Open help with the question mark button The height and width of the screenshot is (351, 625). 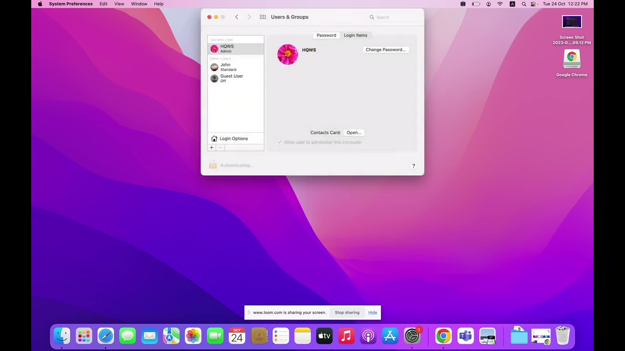tap(414, 166)
